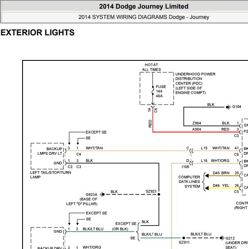Select the "FUSE 144 40A" text
The image size is (248, 249).
point(161,91)
